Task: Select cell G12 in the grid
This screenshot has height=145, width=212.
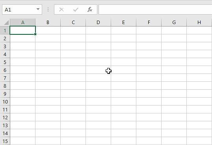Action: 174,117
